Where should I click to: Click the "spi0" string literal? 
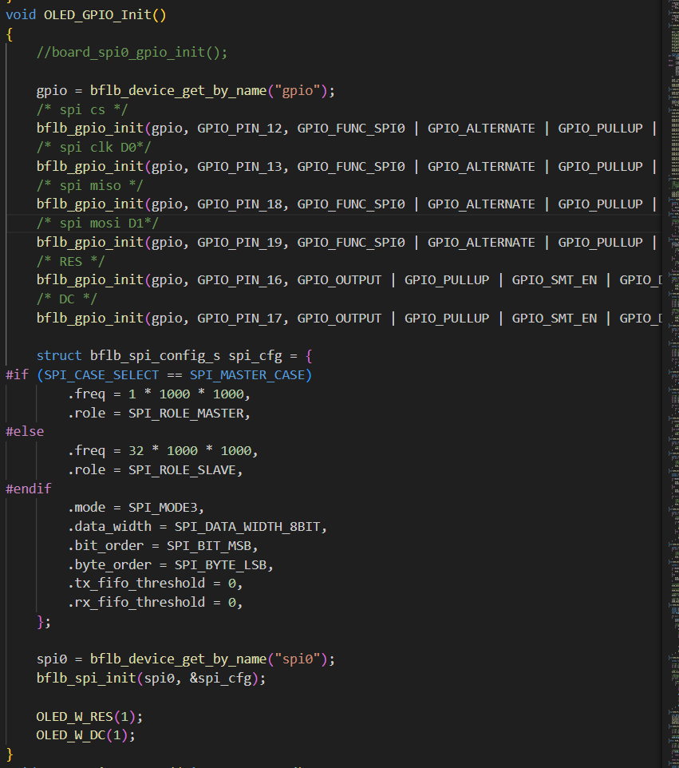coord(297,659)
